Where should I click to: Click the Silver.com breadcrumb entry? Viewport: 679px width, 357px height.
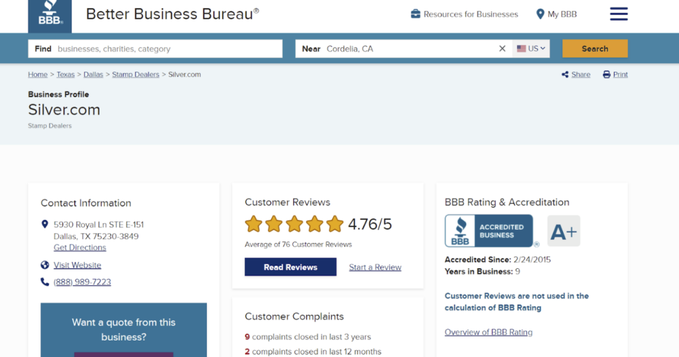pos(184,74)
